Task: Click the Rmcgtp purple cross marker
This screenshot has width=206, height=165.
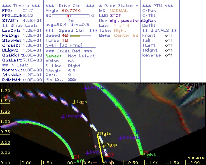Action: coord(120,138)
